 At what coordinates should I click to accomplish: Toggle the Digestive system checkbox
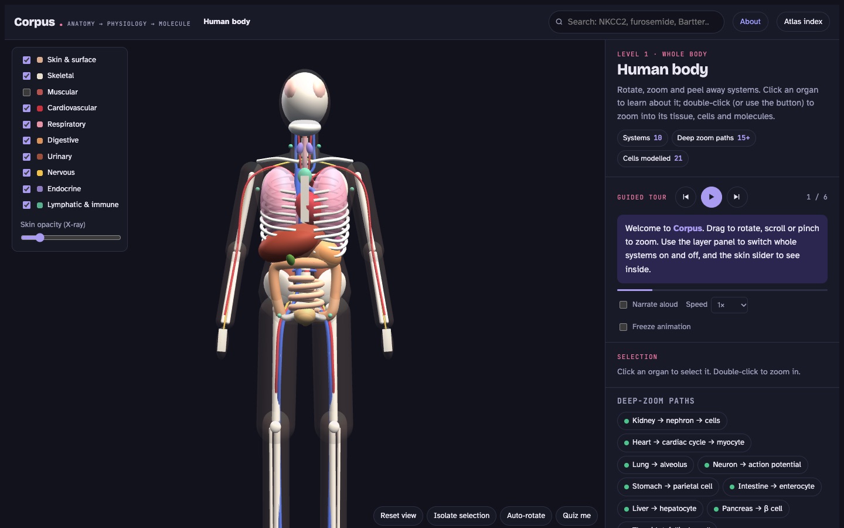[x=26, y=140]
